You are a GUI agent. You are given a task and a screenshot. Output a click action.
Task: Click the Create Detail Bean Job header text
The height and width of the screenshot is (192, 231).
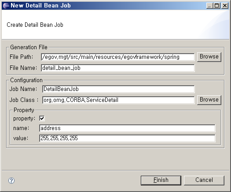tap(35, 25)
